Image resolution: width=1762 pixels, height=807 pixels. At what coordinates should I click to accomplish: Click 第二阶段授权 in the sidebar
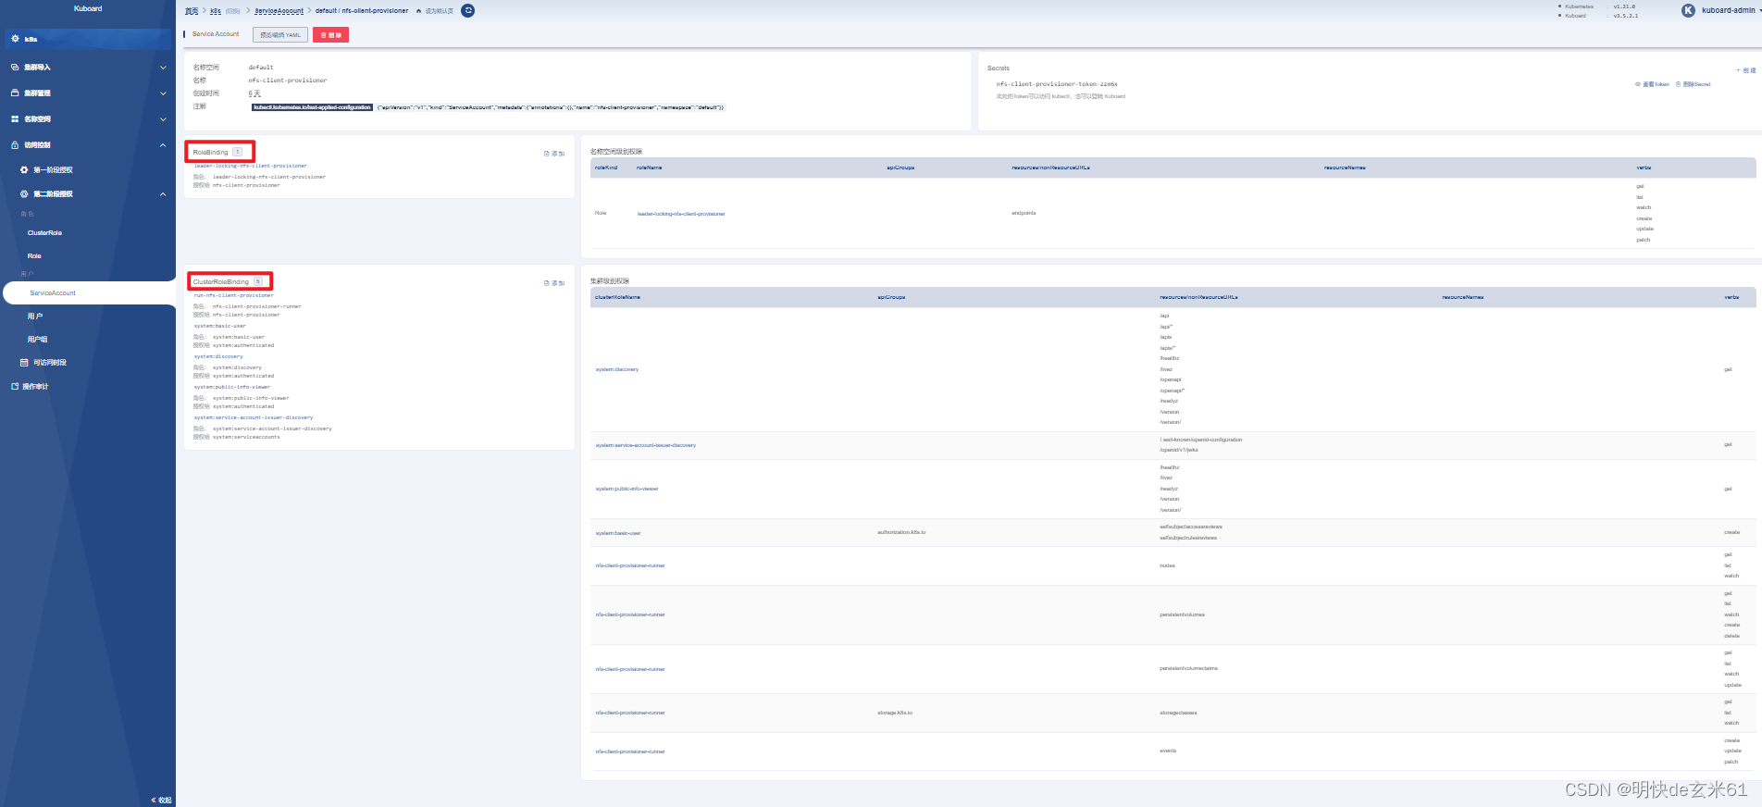point(53,194)
